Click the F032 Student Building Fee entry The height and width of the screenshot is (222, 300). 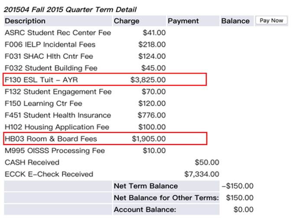click(x=51, y=68)
